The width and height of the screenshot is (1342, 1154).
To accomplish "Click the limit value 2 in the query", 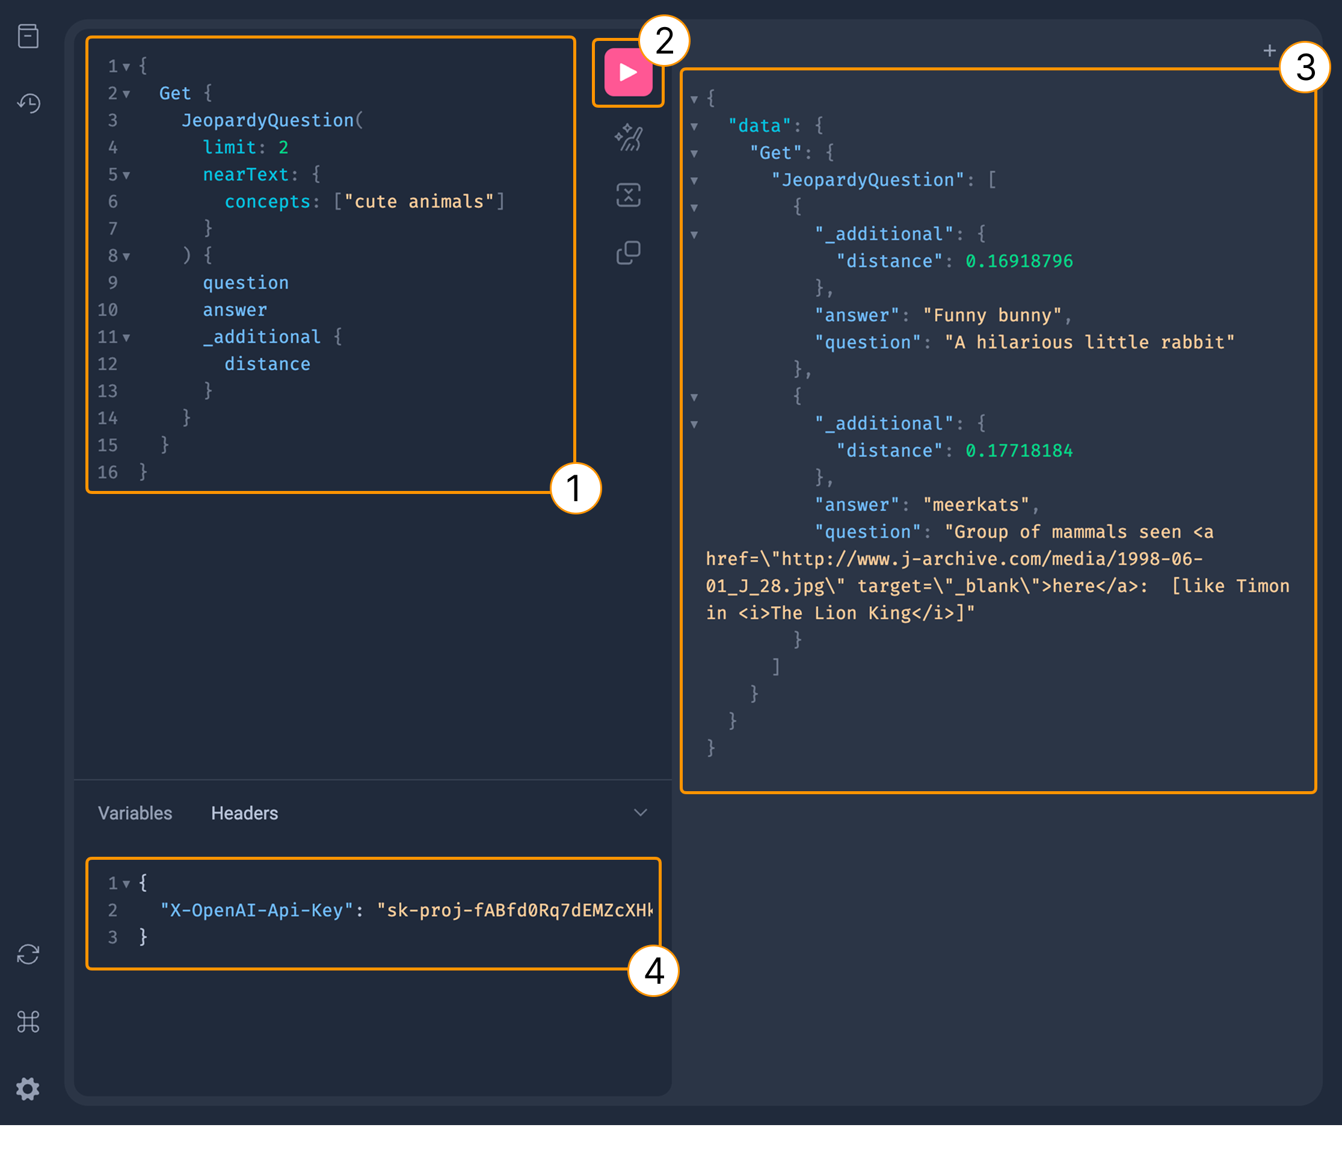I will (283, 148).
